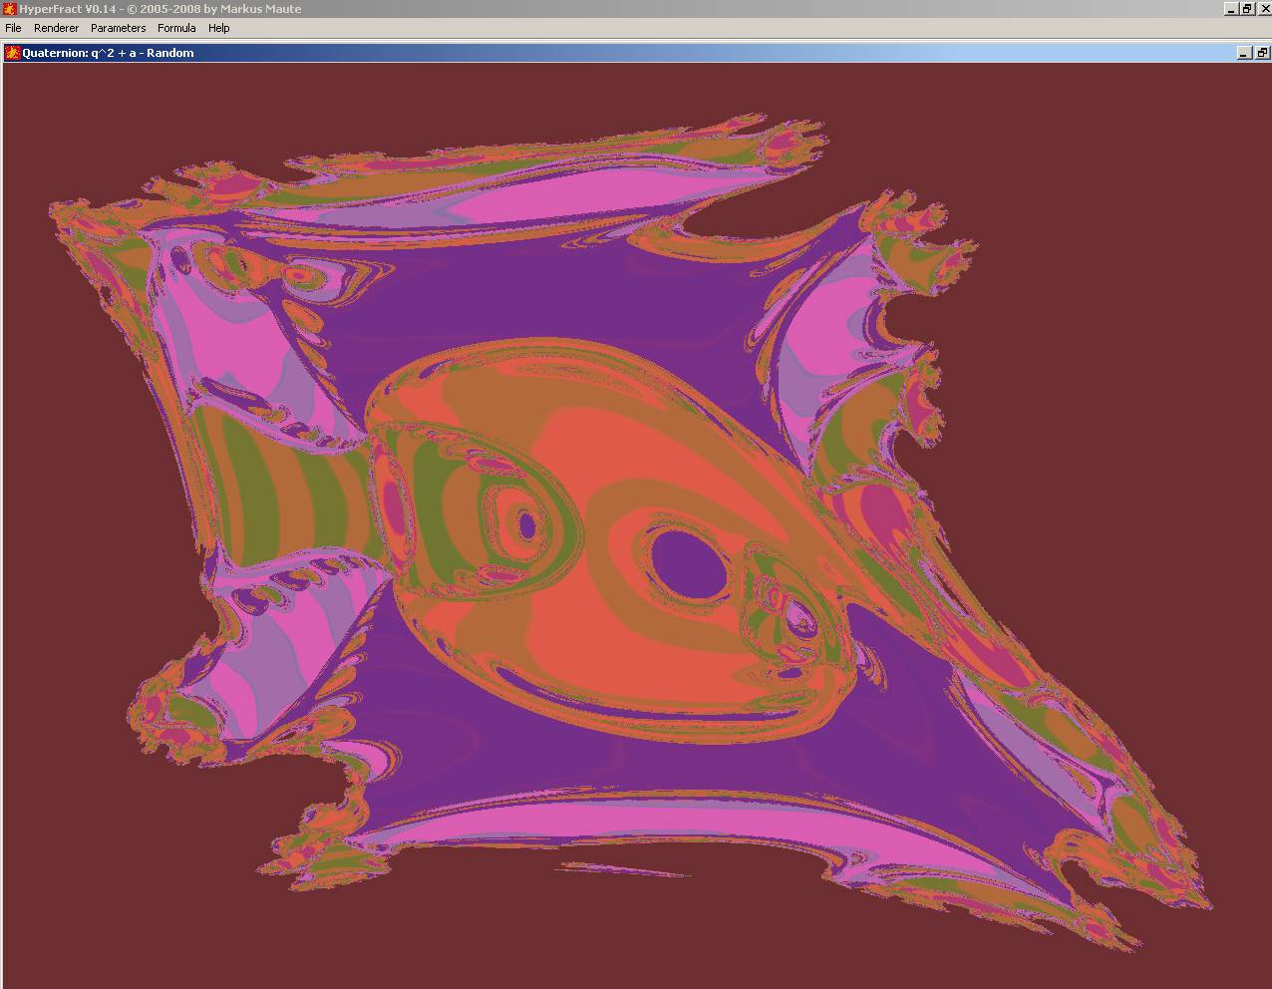Minimize the main HyperFract window
Screen dimensions: 1272x989
(1230, 9)
